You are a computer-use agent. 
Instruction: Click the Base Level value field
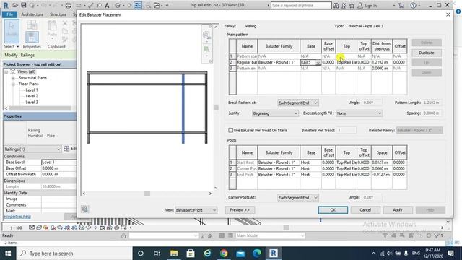tap(58, 162)
